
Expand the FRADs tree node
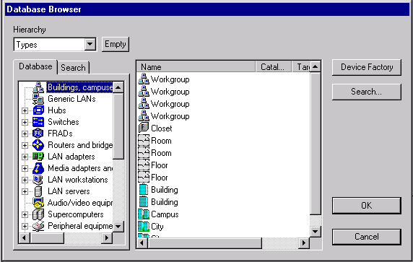pyautogui.click(x=25, y=134)
